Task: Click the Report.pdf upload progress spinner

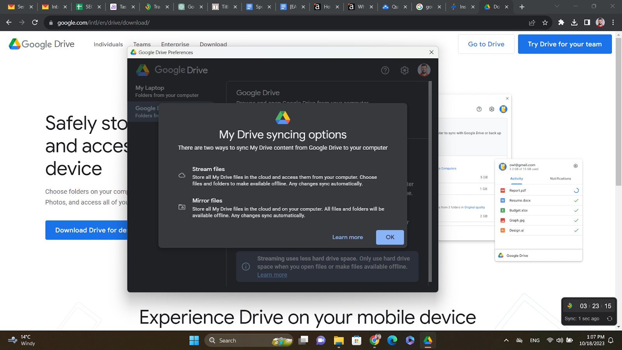Action: pos(576,190)
